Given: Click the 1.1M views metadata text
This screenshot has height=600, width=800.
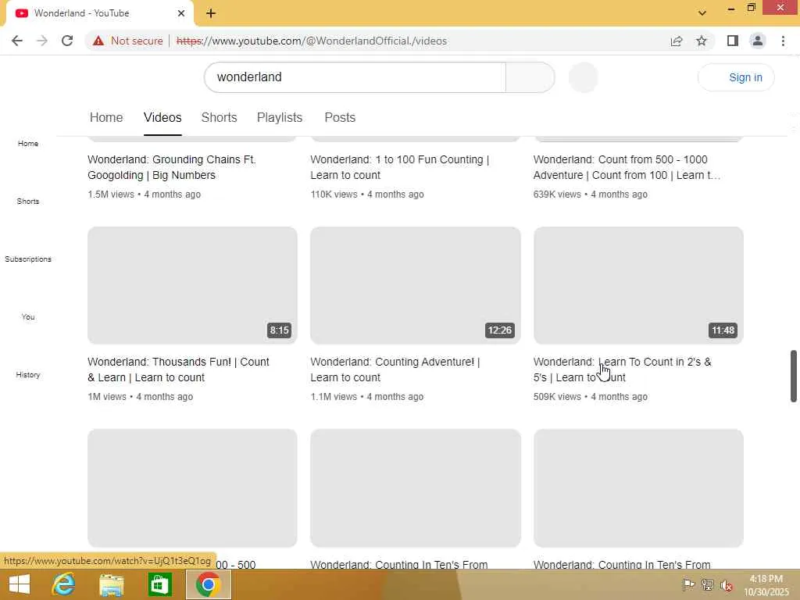Looking at the screenshot, I should coord(334,396).
